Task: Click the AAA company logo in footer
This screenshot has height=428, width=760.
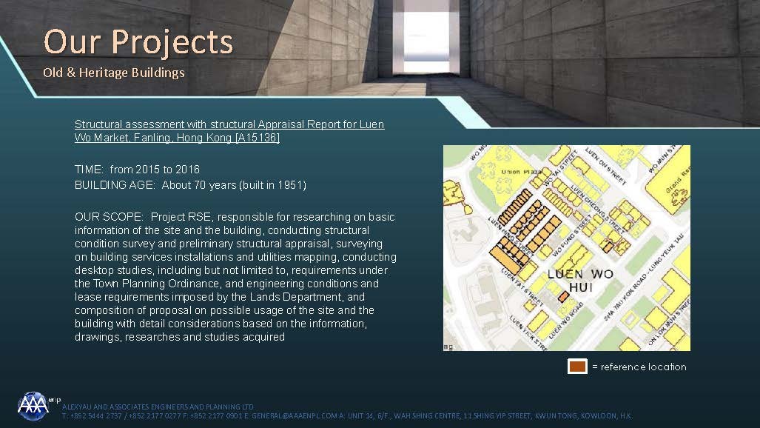Action: click(33, 404)
